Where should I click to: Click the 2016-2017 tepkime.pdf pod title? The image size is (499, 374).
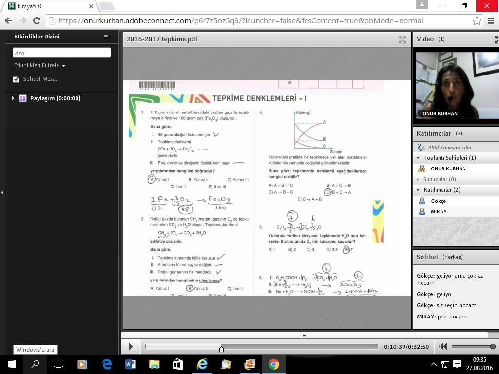point(162,39)
